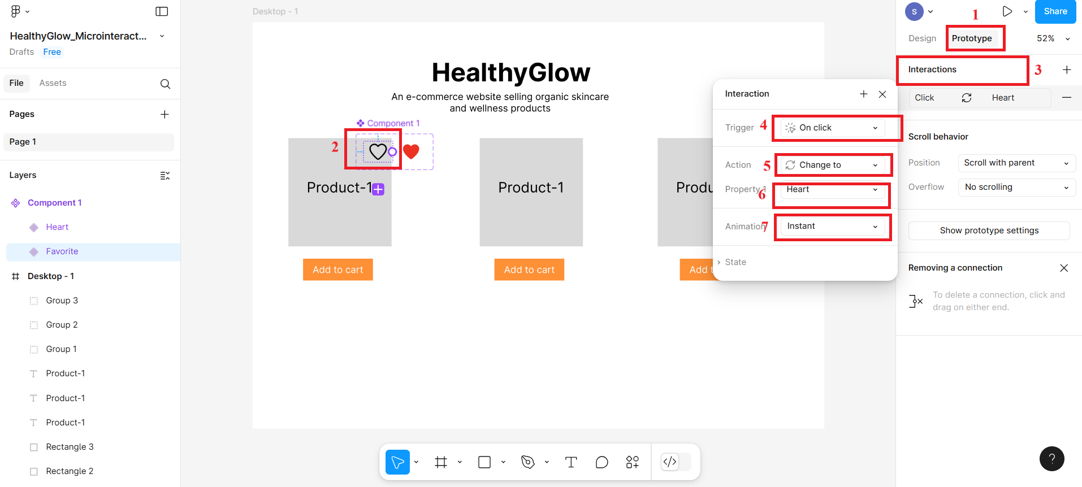This screenshot has width=1082, height=487.
Task: Play the prototype presentation
Action: pyautogui.click(x=1007, y=11)
